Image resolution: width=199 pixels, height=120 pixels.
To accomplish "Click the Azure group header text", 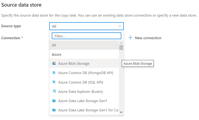I will (57, 55).
